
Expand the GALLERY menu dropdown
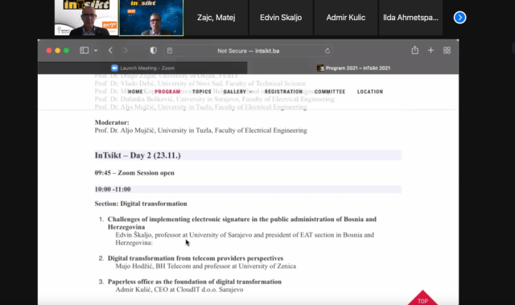[237, 92]
